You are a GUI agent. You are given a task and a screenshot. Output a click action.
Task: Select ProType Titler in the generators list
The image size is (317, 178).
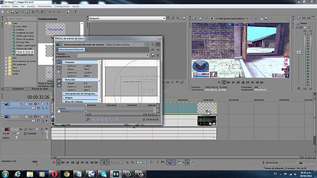tap(23, 43)
